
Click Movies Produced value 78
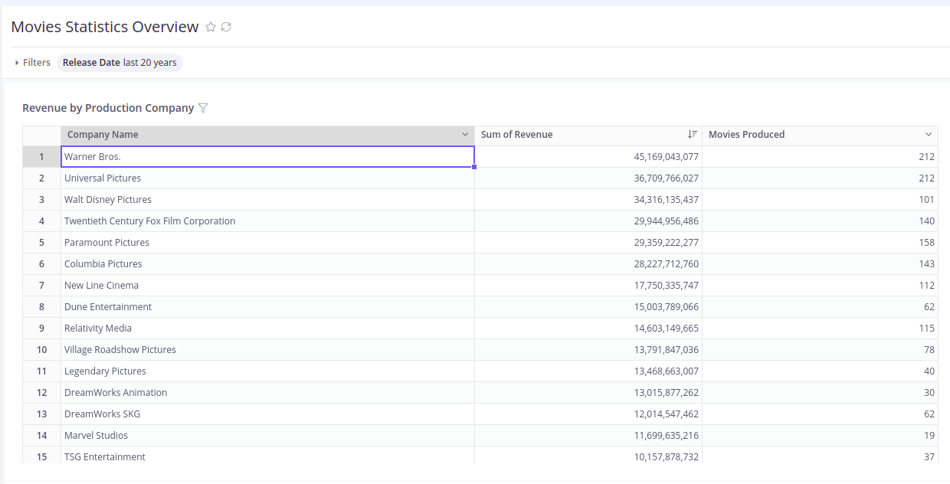[x=820, y=349]
